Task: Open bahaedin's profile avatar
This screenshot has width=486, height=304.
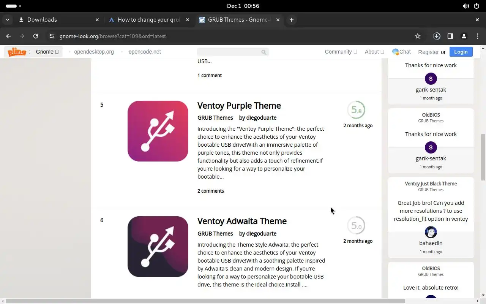Action: coord(431,232)
